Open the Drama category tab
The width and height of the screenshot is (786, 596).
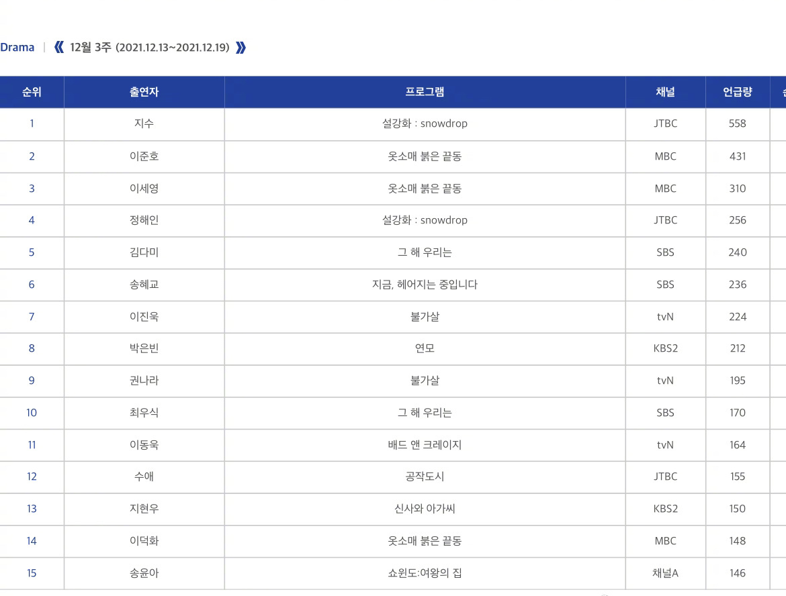[17, 48]
